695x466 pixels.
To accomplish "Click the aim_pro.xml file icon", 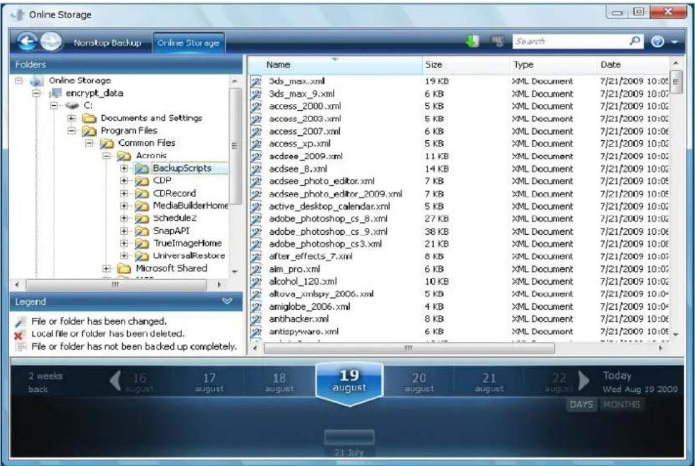I will [256, 269].
